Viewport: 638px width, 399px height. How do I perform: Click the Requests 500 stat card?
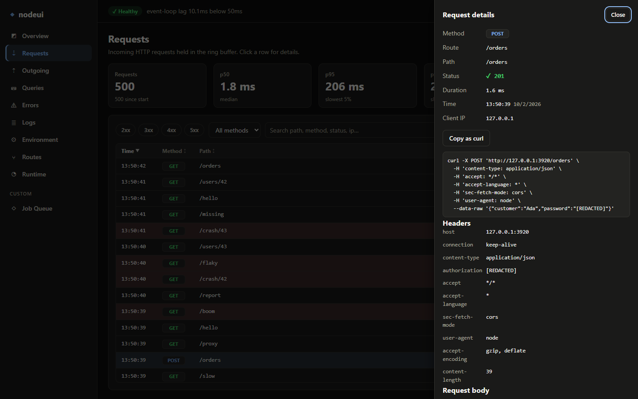(x=157, y=86)
